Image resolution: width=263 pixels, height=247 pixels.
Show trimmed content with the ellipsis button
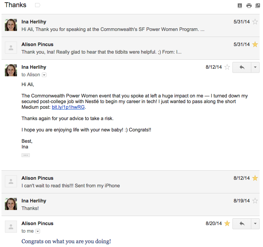point(26,155)
